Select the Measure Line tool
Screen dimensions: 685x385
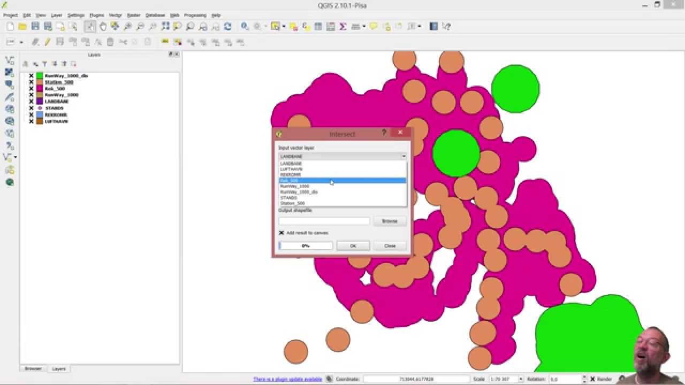tap(355, 26)
